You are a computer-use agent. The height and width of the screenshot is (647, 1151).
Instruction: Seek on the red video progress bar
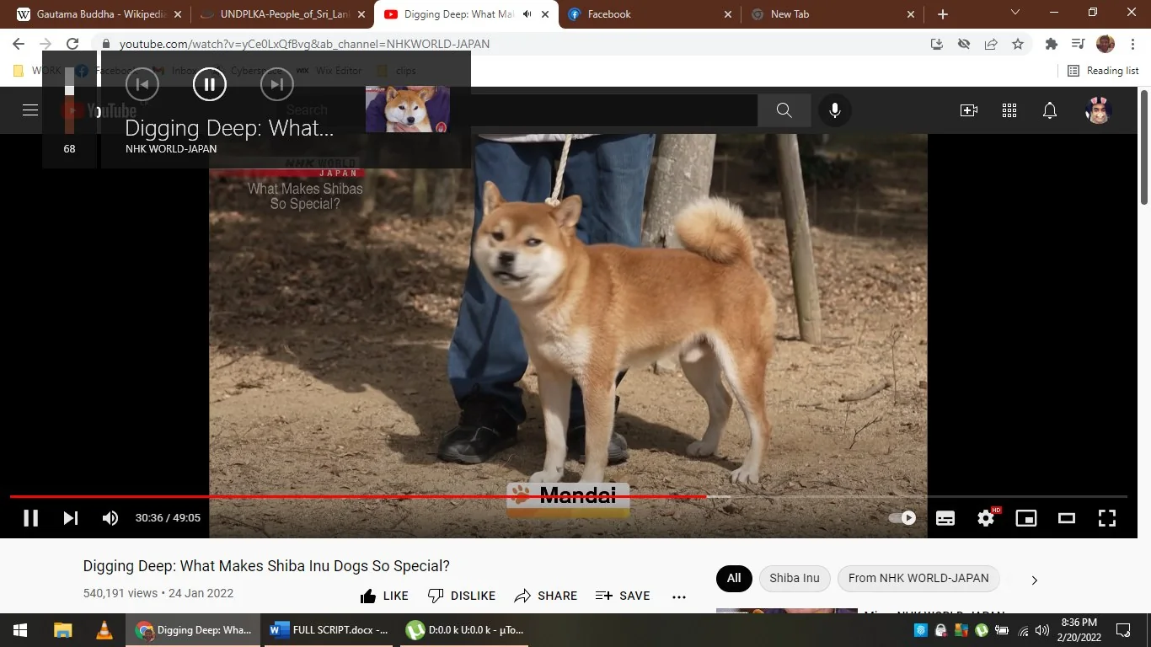click(357, 497)
